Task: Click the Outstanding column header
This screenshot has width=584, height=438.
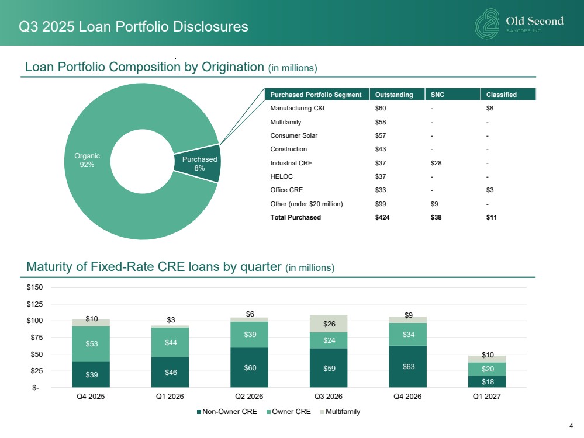Action: (393, 95)
